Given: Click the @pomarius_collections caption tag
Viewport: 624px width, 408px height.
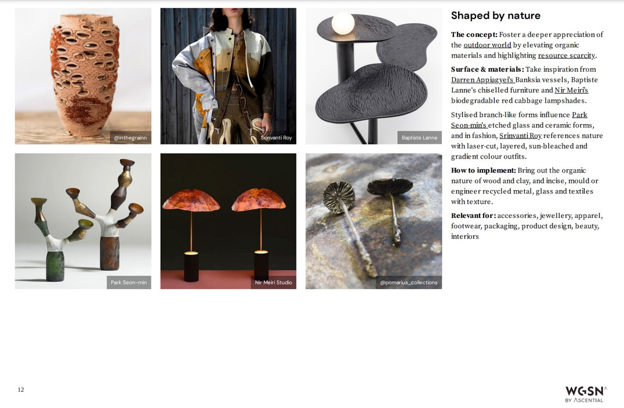Looking at the screenshot, I should (x=409, y=282).
